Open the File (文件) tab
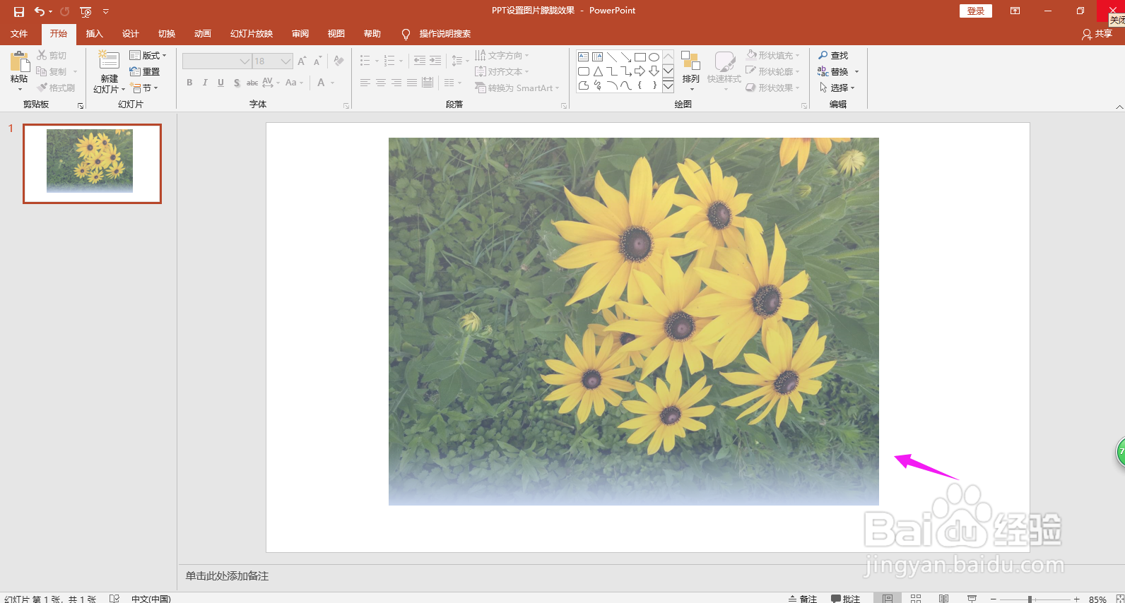Screen dimensions: 1125x603 pyautogui.click(x=19, y=34)
